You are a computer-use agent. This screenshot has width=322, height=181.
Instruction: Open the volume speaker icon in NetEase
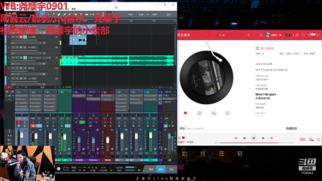tap(318, 139)
